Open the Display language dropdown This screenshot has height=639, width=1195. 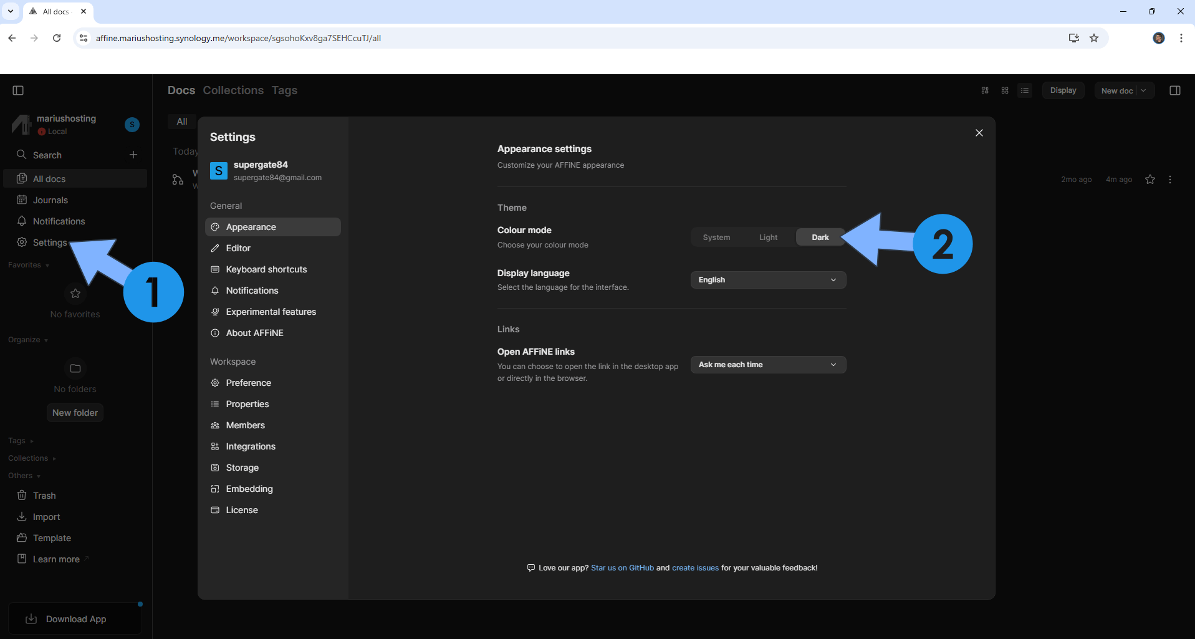coord(768,280)
